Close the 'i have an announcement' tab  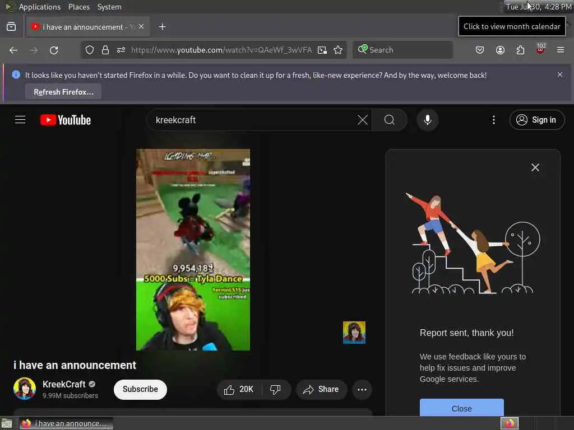tap(141, 27)
